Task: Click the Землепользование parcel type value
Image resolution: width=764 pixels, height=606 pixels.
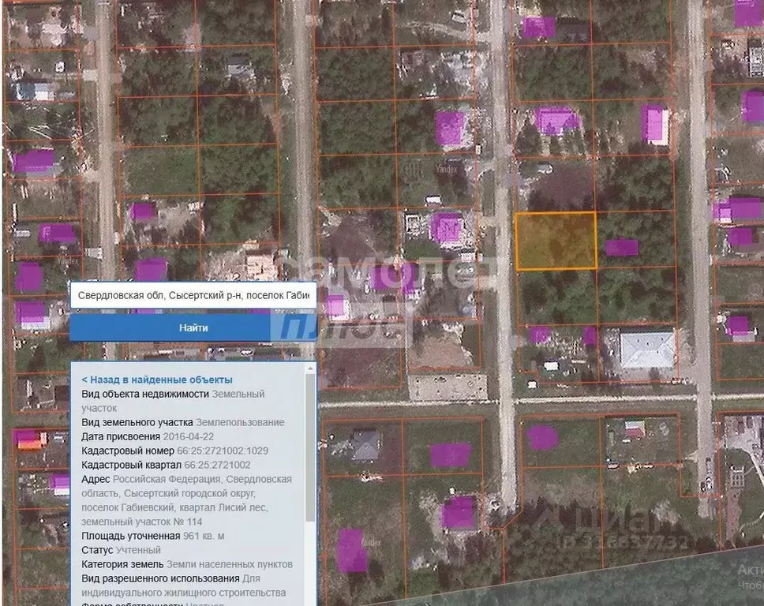Action: (x=240, y=422)
